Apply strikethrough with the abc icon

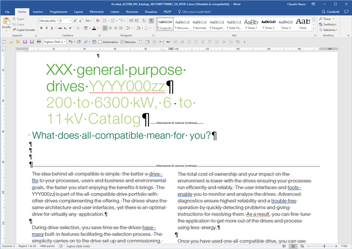click(60, 28)
